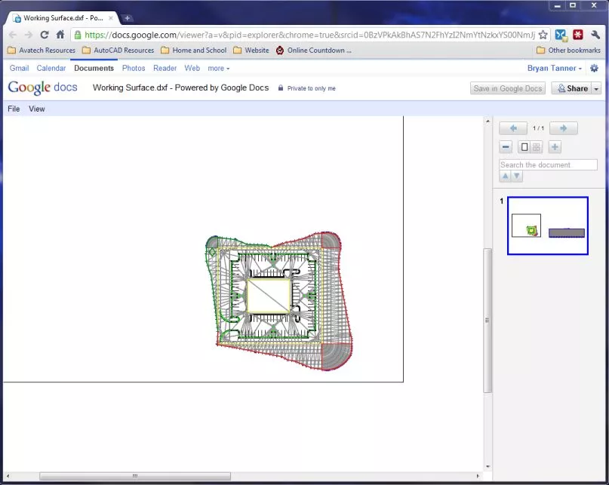This screenshot has width=609, height=485.
Task: Click Save in Google Docs button
Action: point(508,88)
